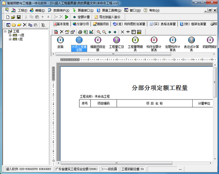This screenshot has width=219, height=174.
Task: Click the Save floppy disk icon
Action: tap(19, 17)
